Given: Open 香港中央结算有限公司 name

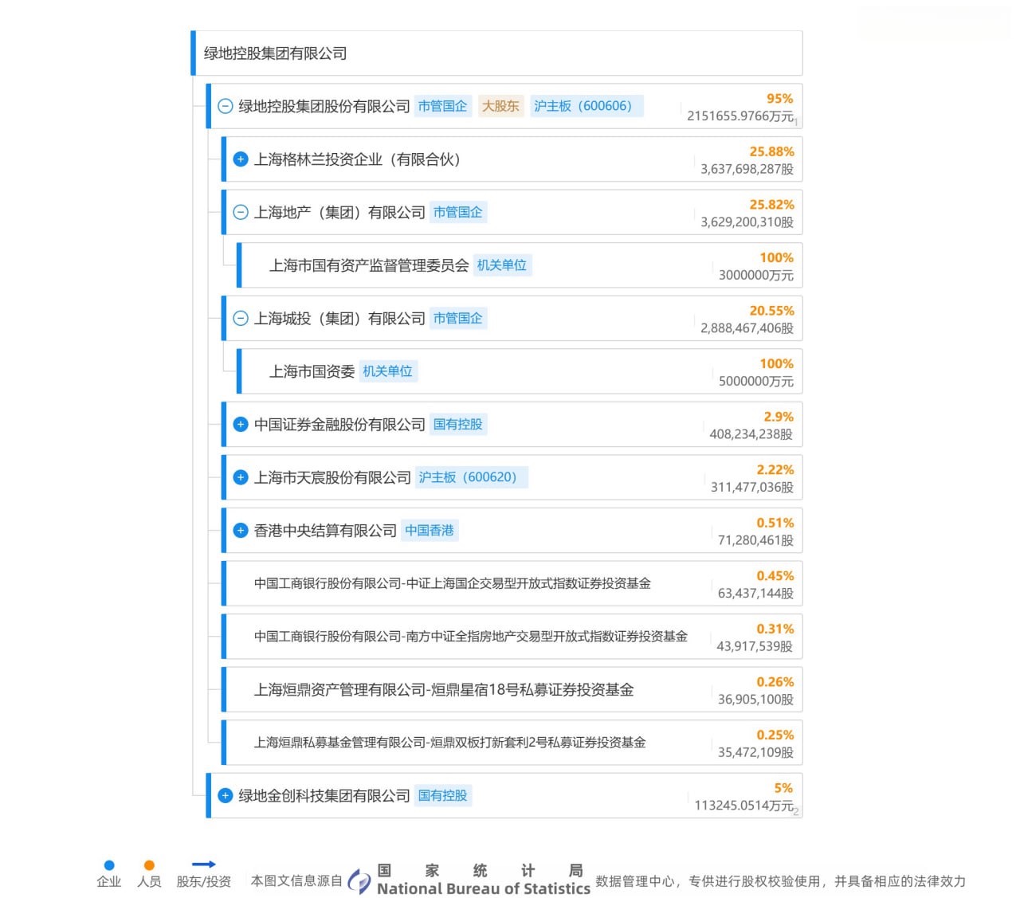Looking at the screenshot, I should click(325, 530).
